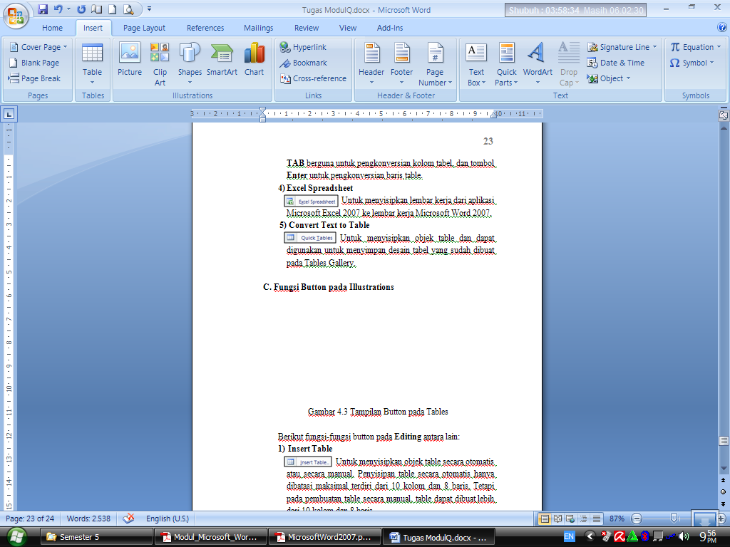Open word count from Words: 2.538
This screenshot has height=547, width=730.
(x=88, y=519)
